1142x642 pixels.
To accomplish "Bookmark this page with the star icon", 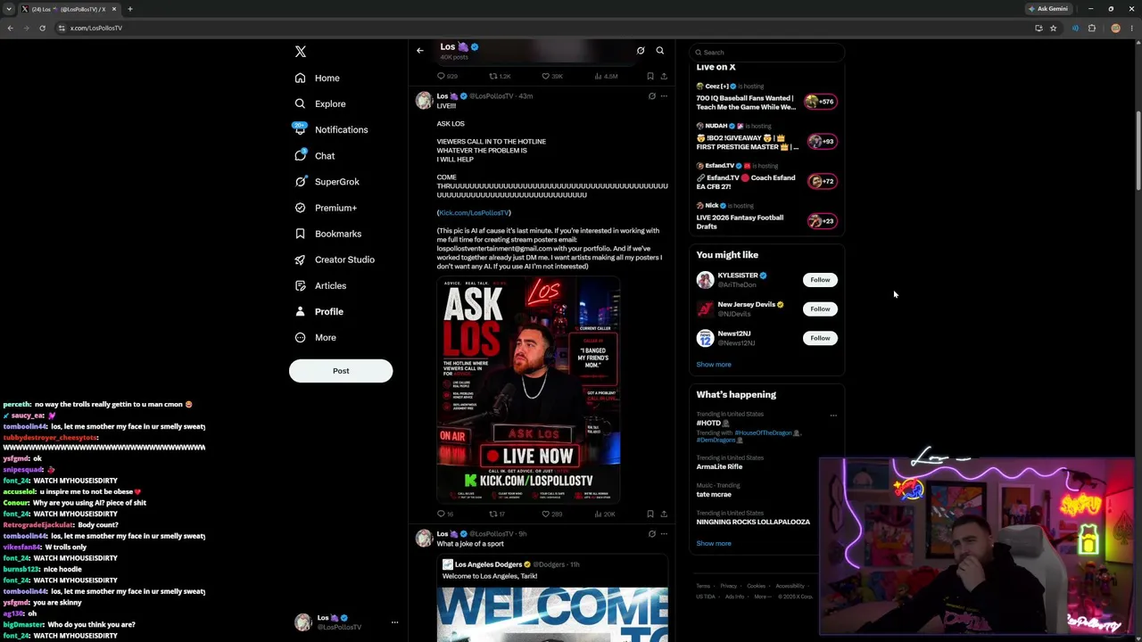I will [1053, 28].
